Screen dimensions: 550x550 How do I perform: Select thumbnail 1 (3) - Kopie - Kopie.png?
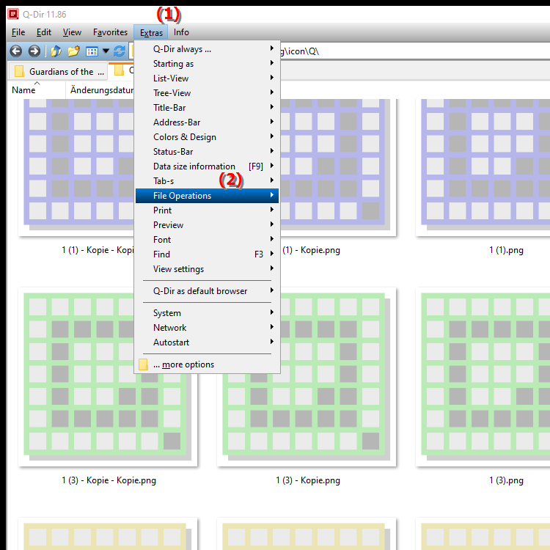(108, 377)
